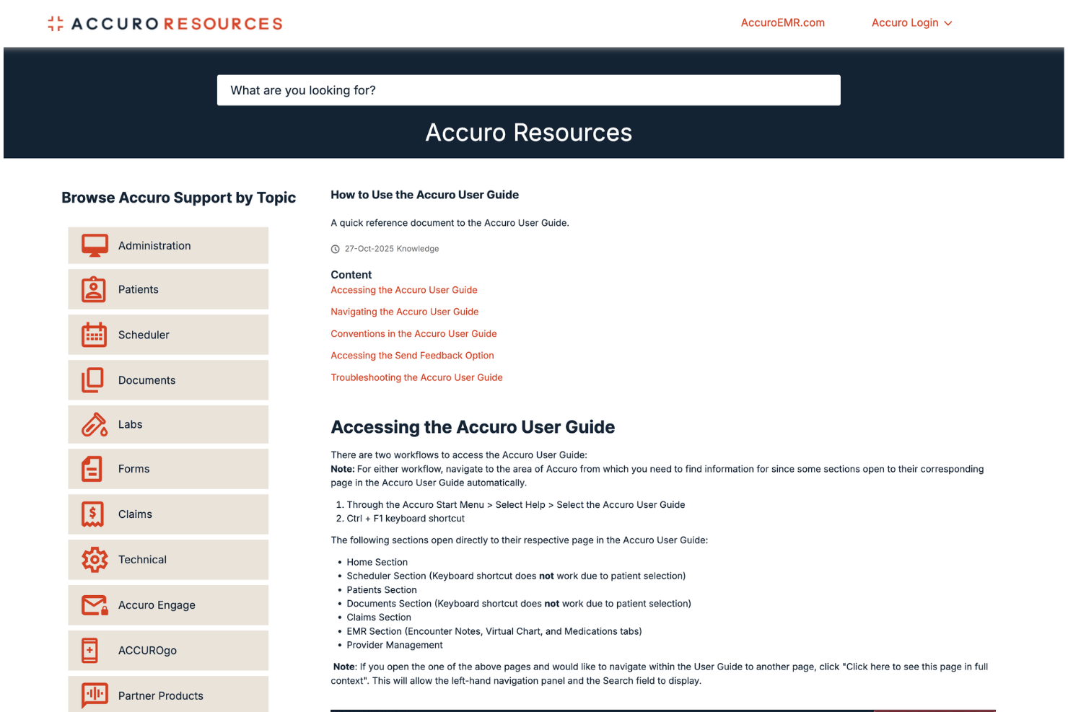Click the Administration monitor icon
The image size is (1068, 712).
coord(95,245)
